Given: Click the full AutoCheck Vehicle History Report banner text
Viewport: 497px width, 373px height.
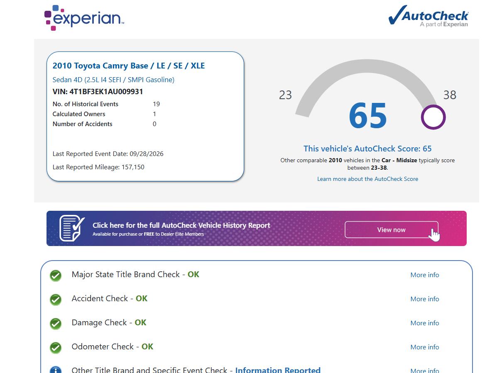Looking at the screenshot, I should tap(181, 225).
